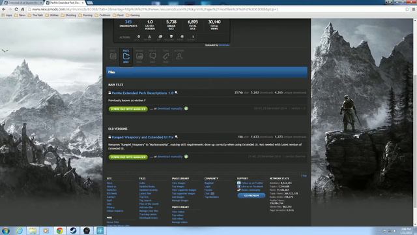The image size is (417, 235).
Task: Open a new browser tab
Action: 90,3
